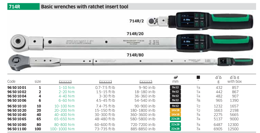Select code 96 50 10 20
This screenshot has height=133, width=260.
[17, 111]
